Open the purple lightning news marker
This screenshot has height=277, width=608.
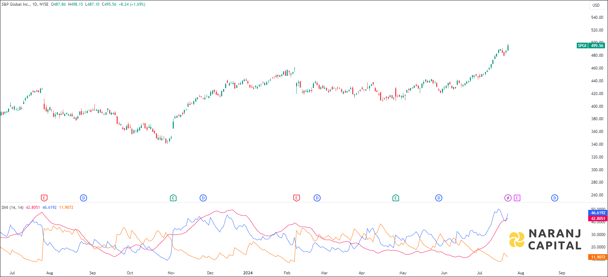(508, 198)
